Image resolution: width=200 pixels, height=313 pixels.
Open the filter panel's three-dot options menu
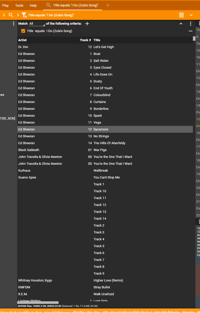pos(191,24)
